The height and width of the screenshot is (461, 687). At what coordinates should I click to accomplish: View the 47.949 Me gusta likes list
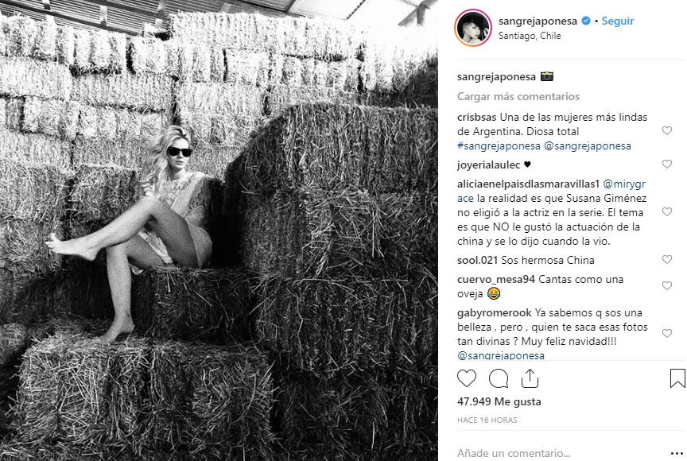(499, 401)
